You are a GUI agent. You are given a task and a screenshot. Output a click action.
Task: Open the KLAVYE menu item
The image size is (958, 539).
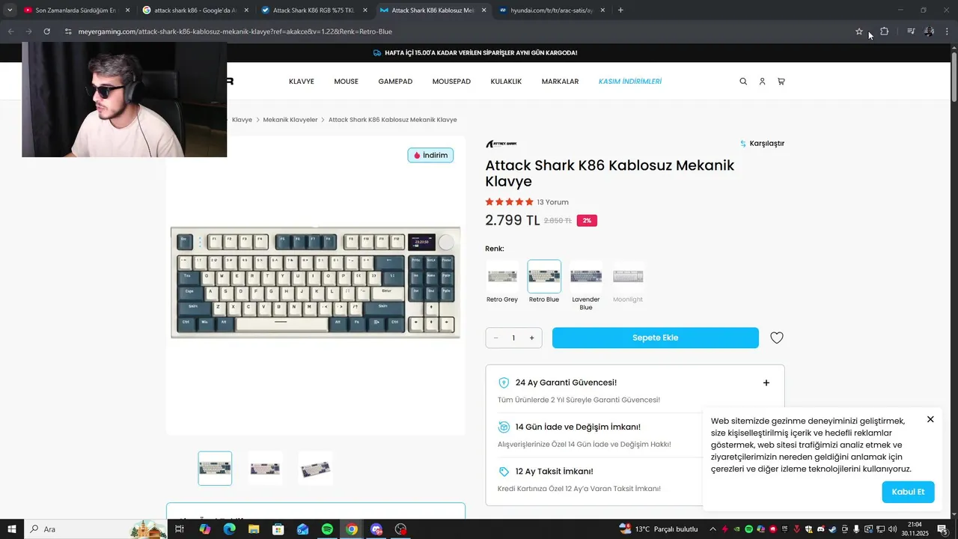tap(302, 82)
